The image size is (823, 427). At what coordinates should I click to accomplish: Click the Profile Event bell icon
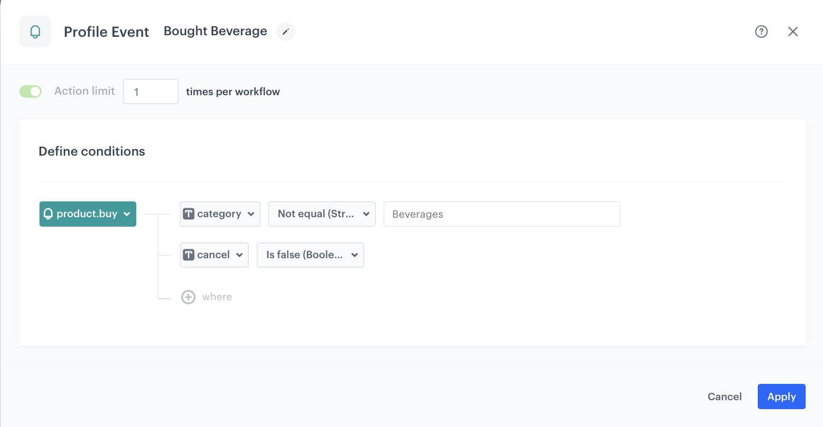tap(35, 32)
